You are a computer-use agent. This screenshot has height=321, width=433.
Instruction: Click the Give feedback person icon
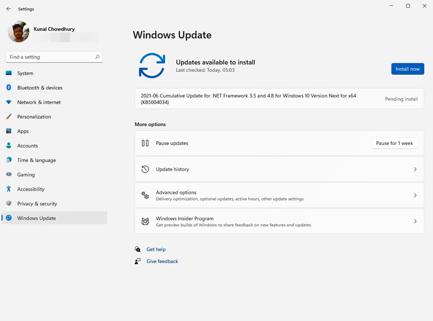point(137,261)
